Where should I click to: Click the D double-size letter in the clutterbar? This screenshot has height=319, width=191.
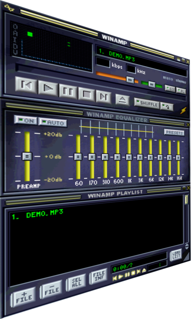point(15,46)
